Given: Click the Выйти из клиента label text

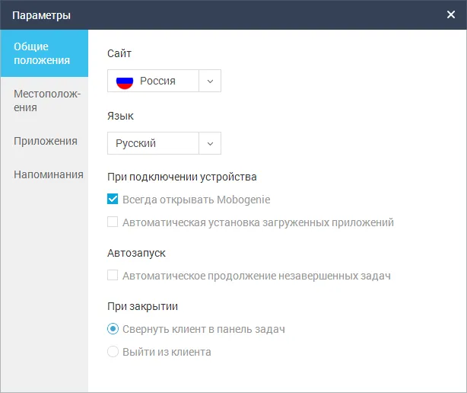Looking at the screenshot, I should (167, 352).
